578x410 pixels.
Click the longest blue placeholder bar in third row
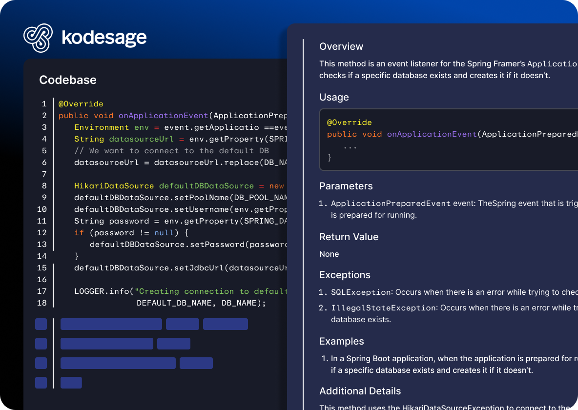118,363
